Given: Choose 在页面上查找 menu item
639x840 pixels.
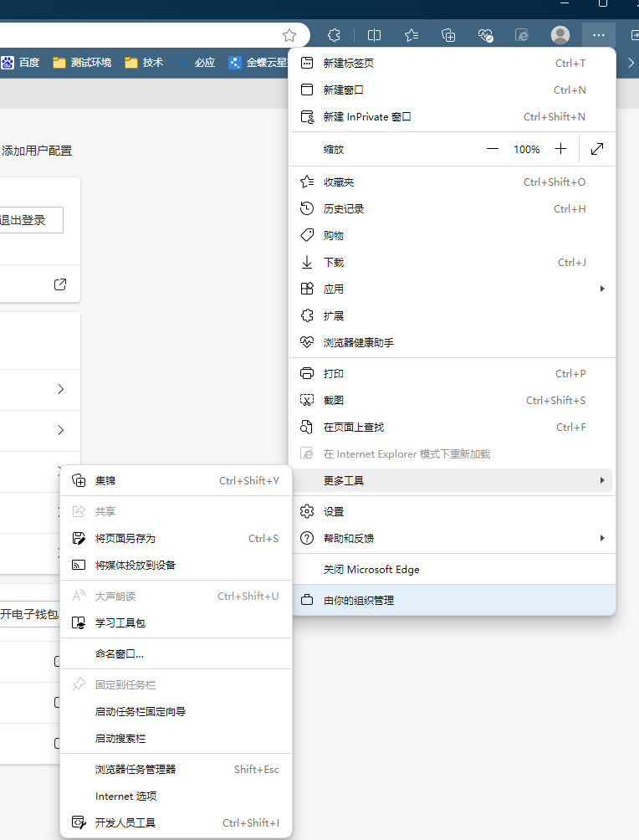Looking at the screenshot, I should [x=452, y=428].
